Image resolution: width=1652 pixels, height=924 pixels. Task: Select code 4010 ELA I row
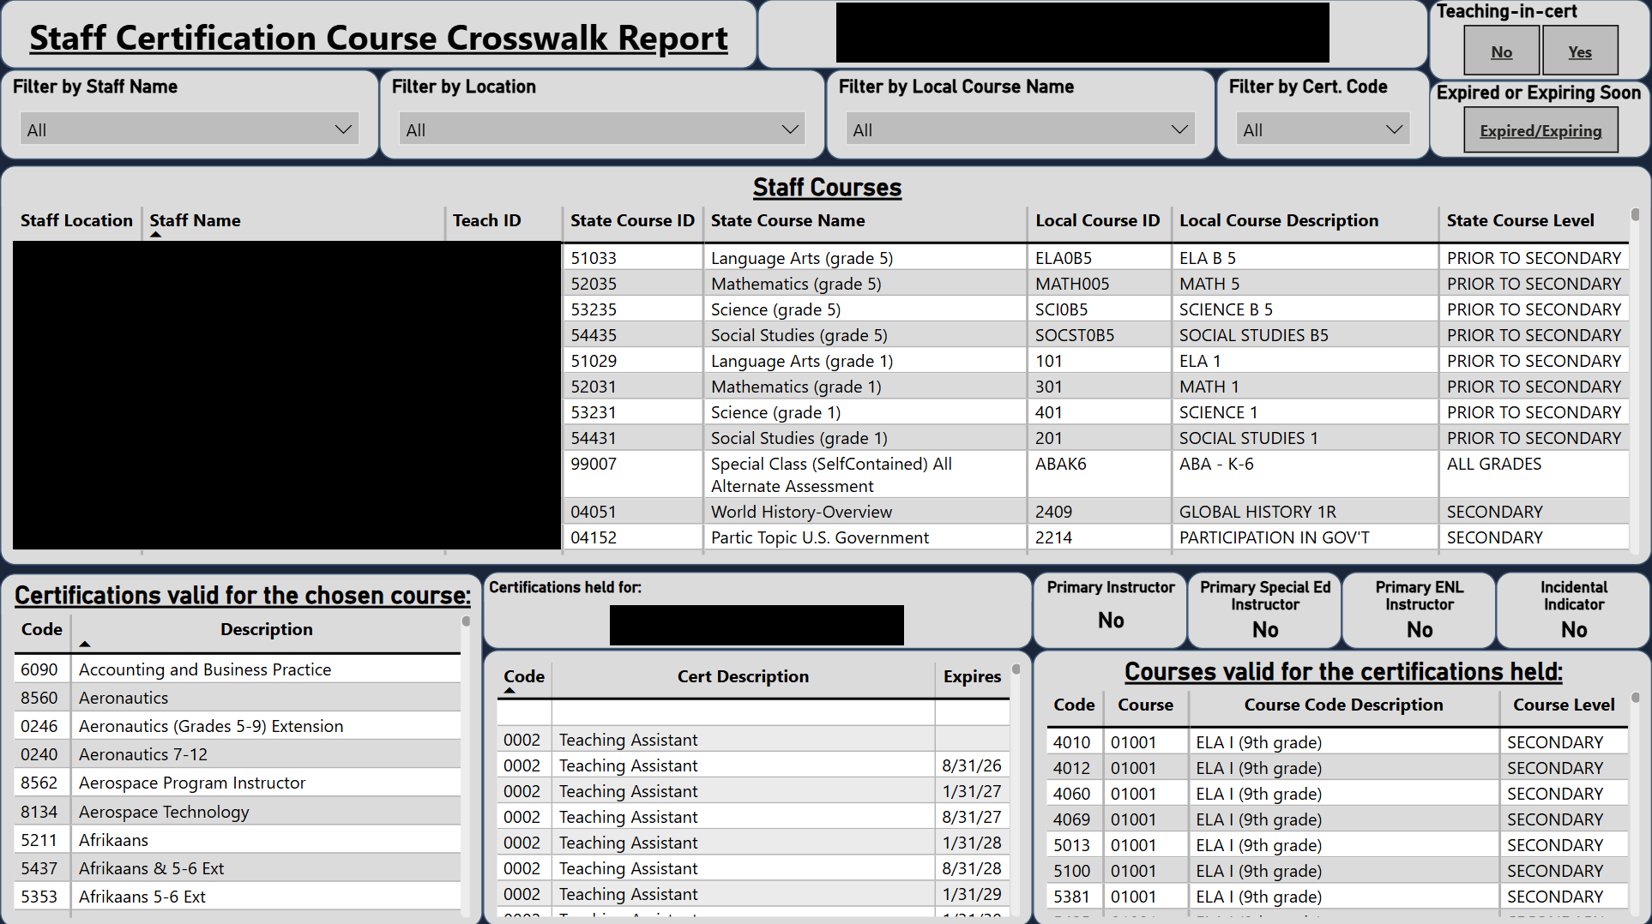1337,742
